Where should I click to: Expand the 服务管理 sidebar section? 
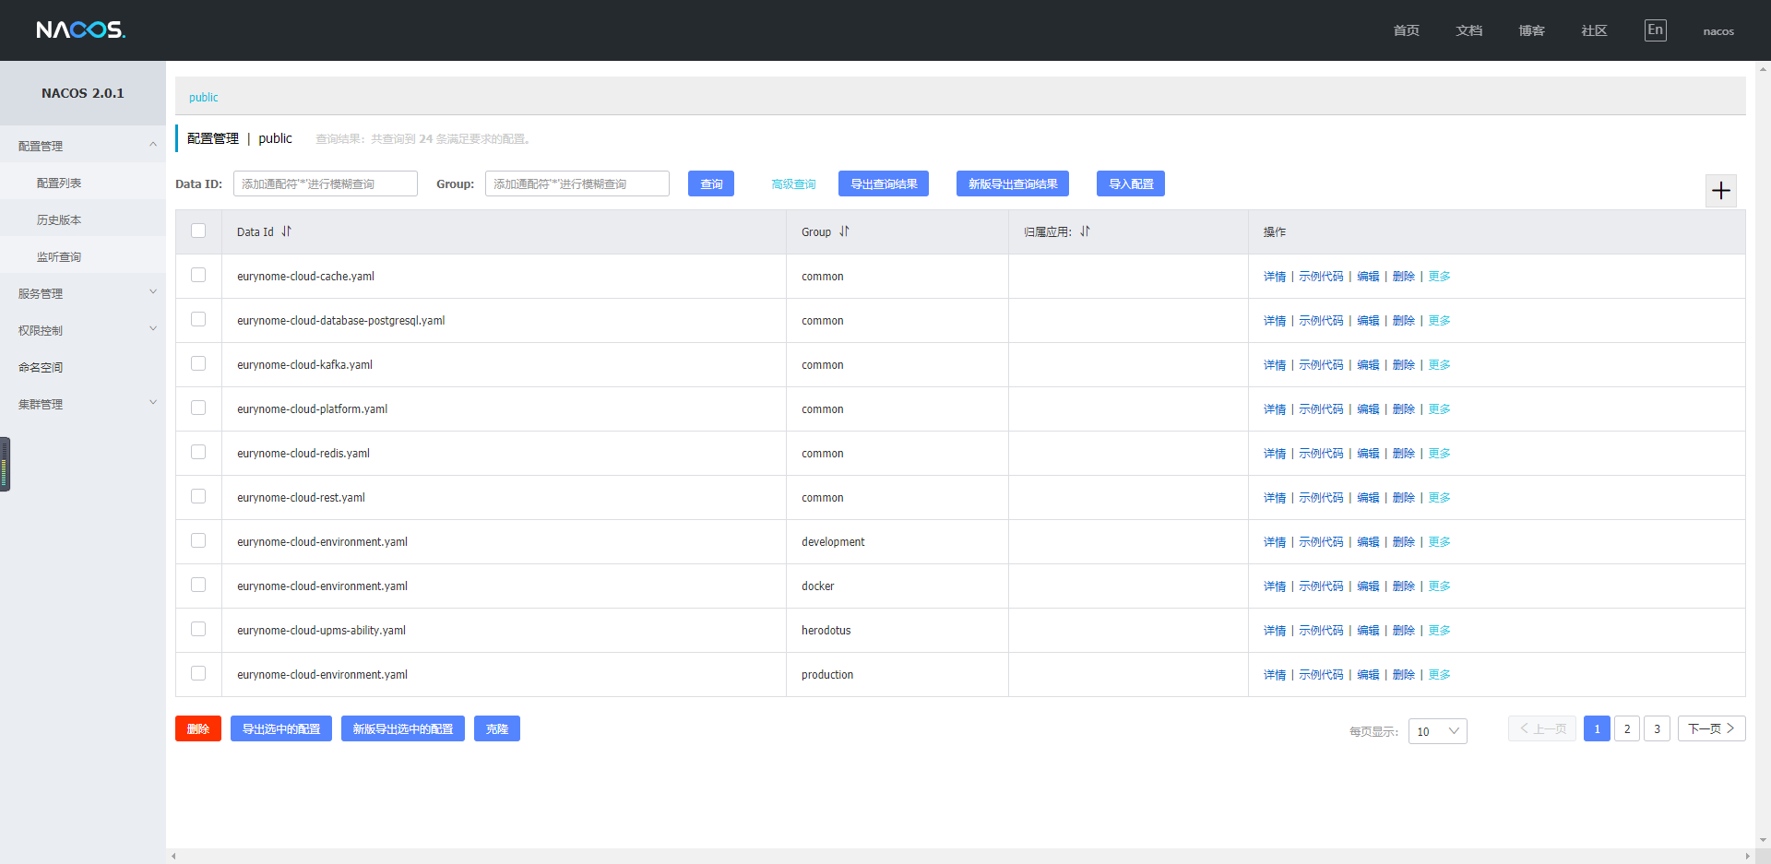point(83,293)
